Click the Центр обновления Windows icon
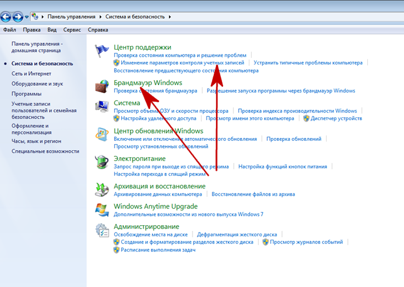This screenshot has width=404, height=287. [x=102, y=134]
